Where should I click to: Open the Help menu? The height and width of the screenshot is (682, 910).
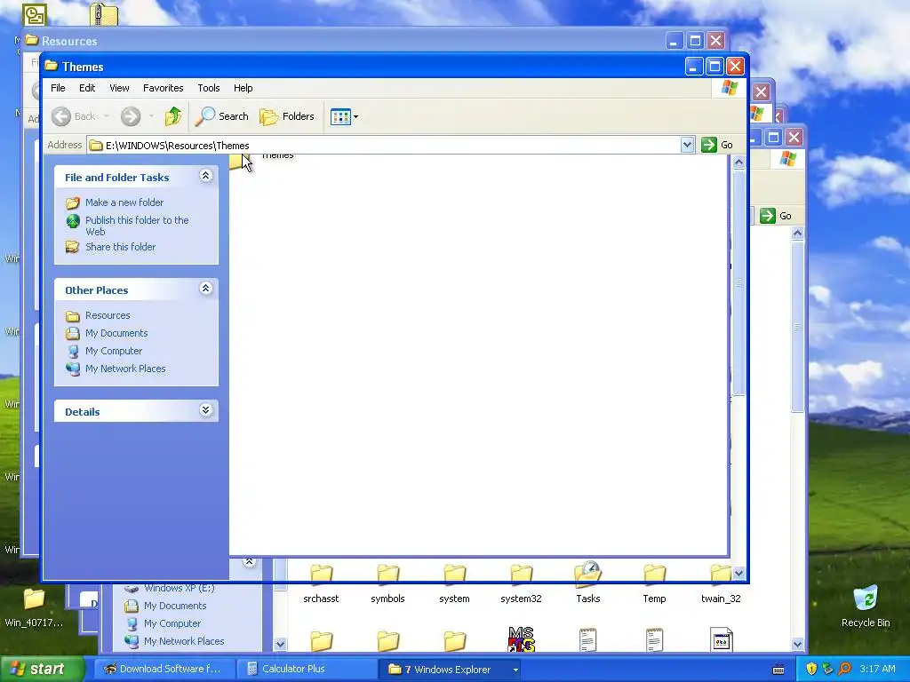coord(243,88)
